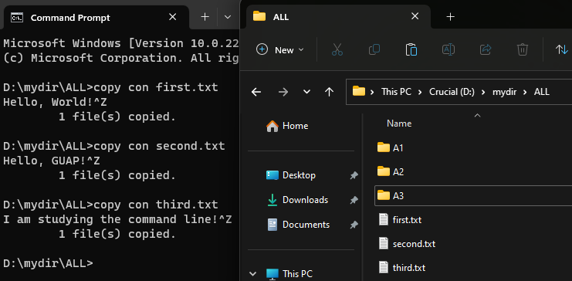Select the second.txt file

coord(414,244)
